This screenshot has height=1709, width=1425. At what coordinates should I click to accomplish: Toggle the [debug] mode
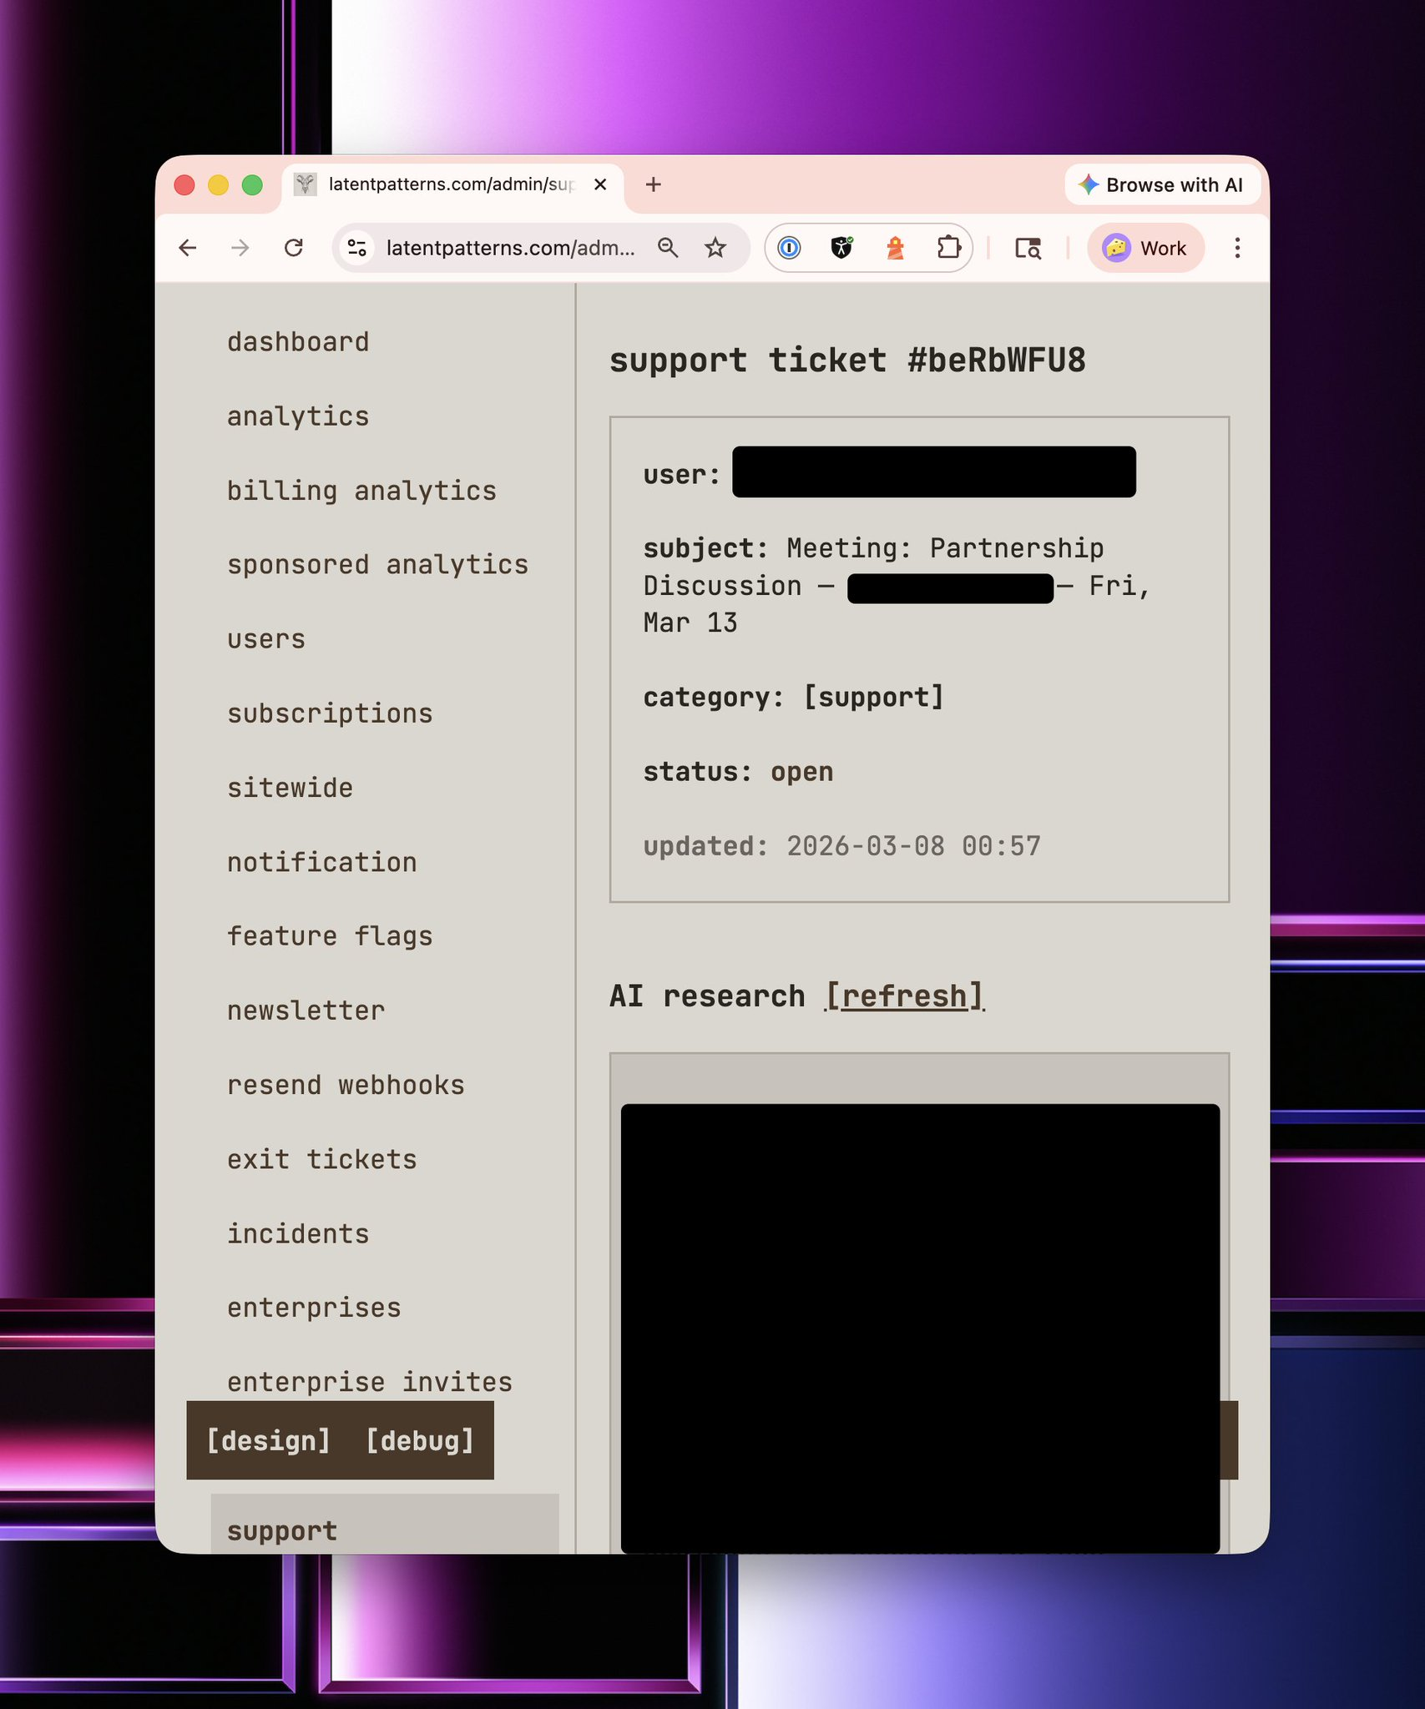(x=420, y=1440)
